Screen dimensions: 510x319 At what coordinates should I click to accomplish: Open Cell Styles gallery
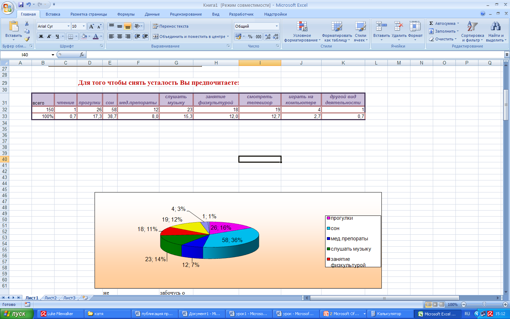[x=361, y=32]
